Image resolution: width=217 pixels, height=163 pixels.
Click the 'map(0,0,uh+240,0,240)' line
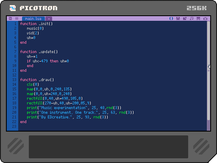tap(49, 94)
